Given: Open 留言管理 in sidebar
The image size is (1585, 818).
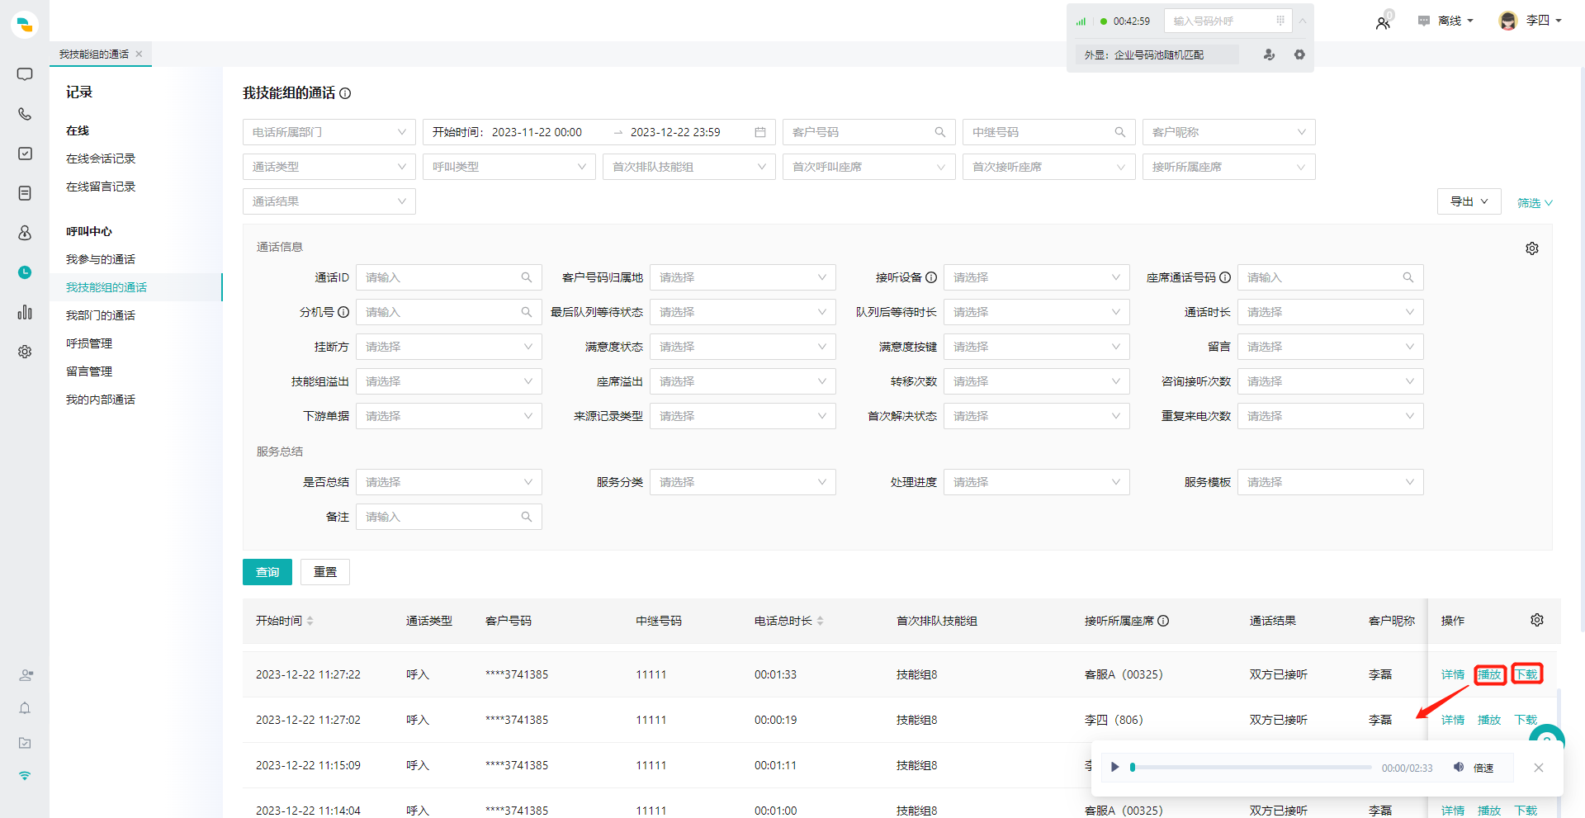Looking at the screenshot, I should pos(89,371).
